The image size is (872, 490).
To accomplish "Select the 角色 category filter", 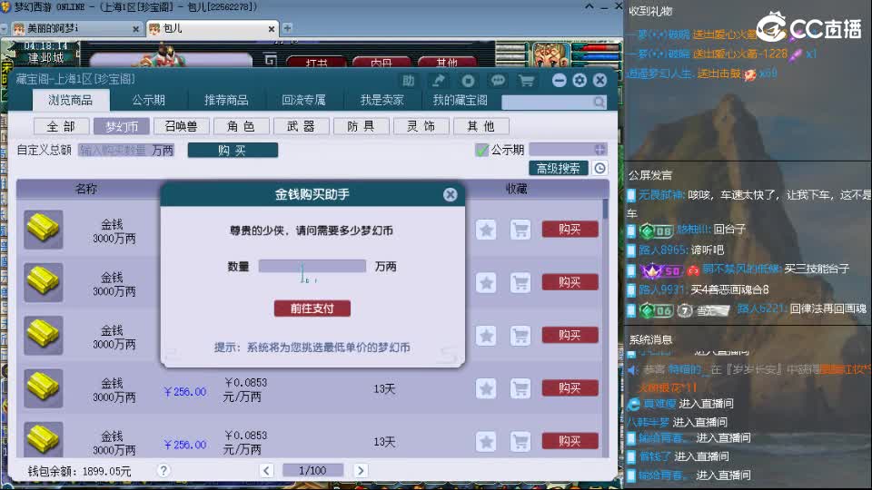I will coord(242,127).
